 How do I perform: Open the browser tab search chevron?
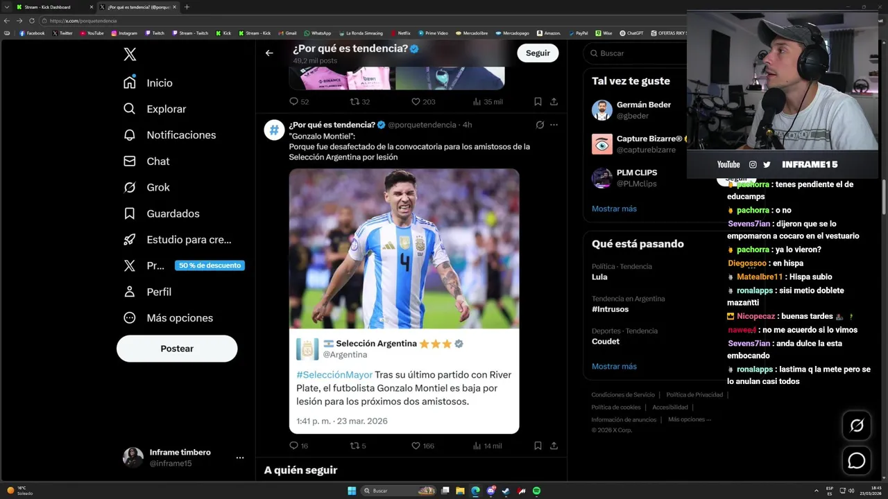point(6,7)
